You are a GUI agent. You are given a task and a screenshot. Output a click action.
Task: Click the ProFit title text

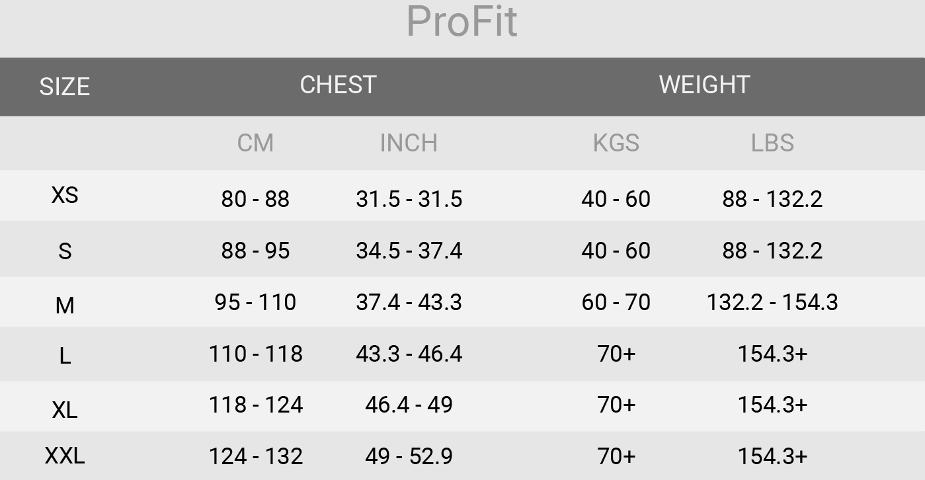[462, 22]
